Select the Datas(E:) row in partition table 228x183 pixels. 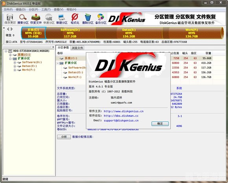point(134,72)
